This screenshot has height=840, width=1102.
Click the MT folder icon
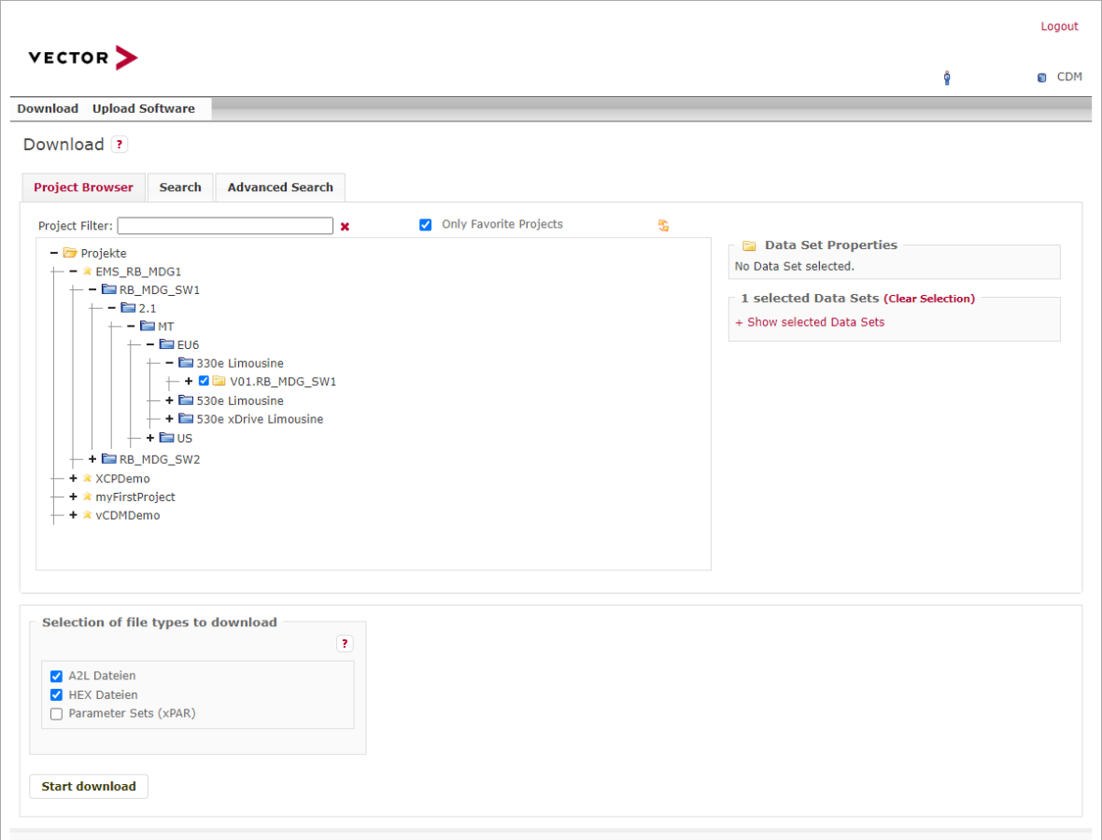tap(148, 326)
